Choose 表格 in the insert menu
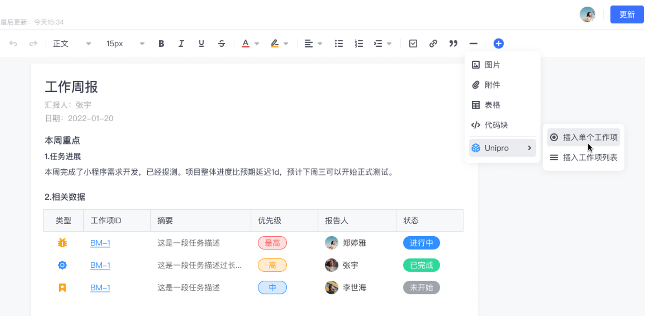Image resolution: width=645 pixels, height=316 pixels. click(492, 105)
